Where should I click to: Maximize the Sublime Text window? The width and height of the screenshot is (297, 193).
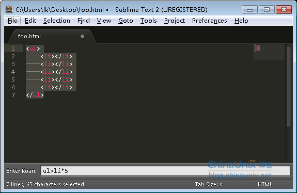[267, 10]
